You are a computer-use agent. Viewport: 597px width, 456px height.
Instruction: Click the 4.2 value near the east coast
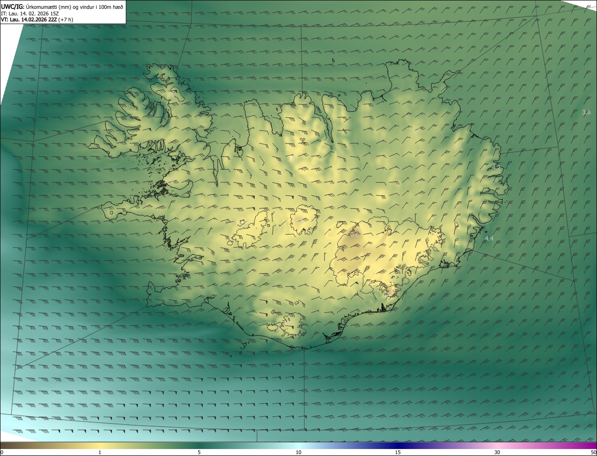point(496,167)
